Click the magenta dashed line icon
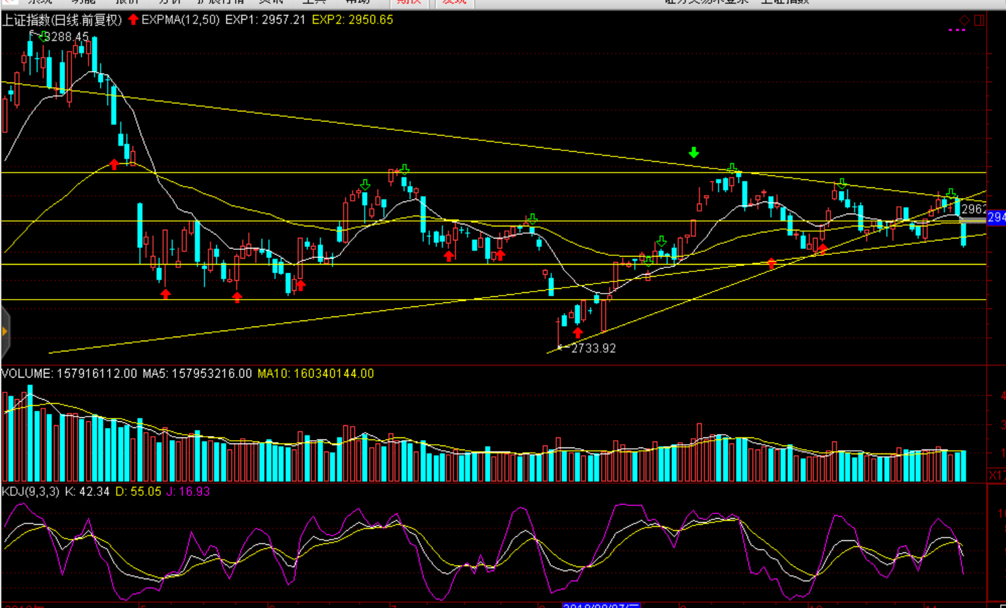 tap(956, 30)
